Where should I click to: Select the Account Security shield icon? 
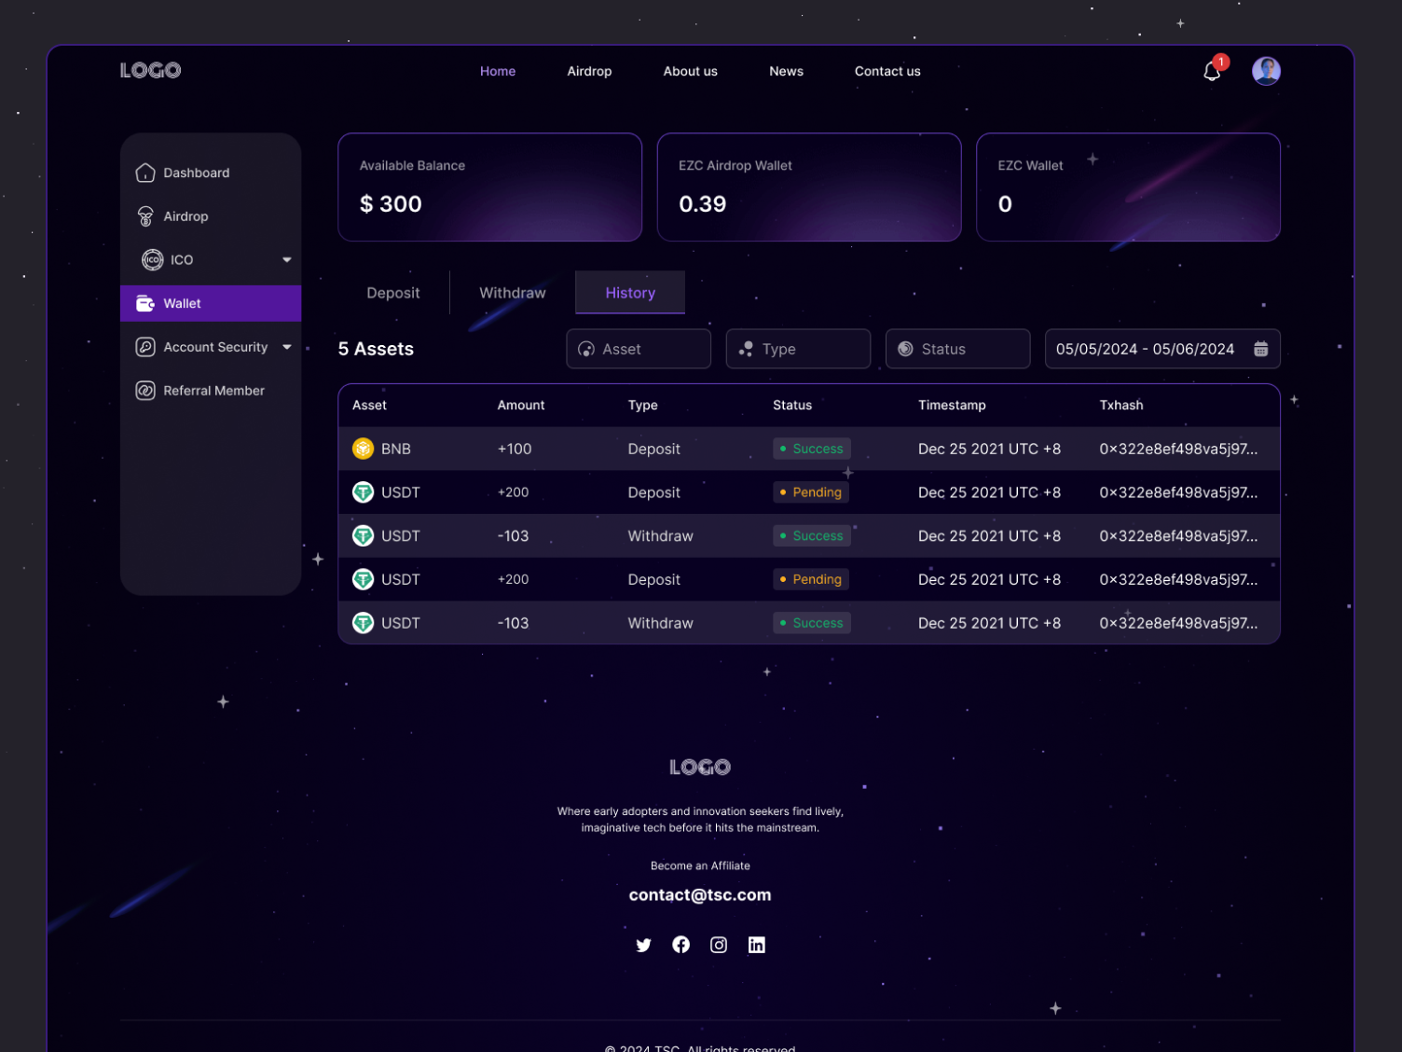tap(145, 346)
